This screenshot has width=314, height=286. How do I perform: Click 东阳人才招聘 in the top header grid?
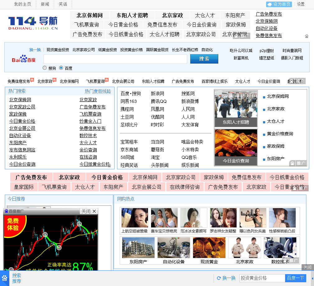click(x=132, y=16)
